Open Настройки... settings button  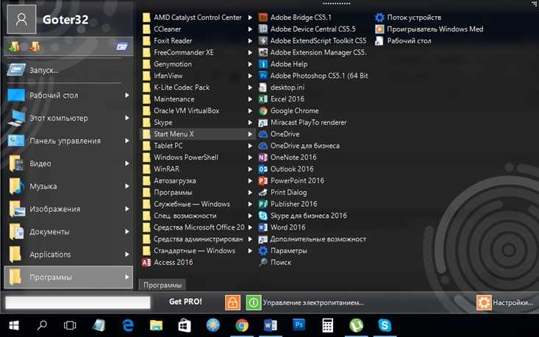pyautogui.click(x=505, y=302)
